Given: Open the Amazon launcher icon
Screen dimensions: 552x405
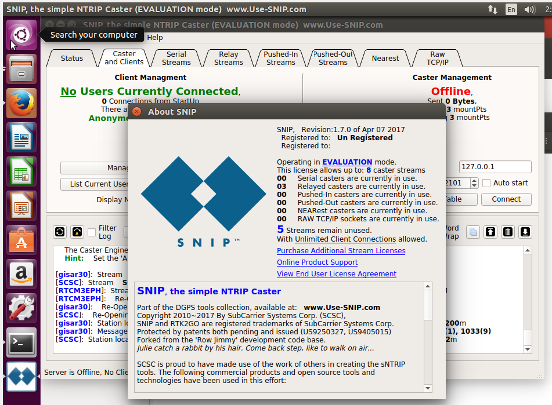Looking at the screenshot, I should (21, 274).
